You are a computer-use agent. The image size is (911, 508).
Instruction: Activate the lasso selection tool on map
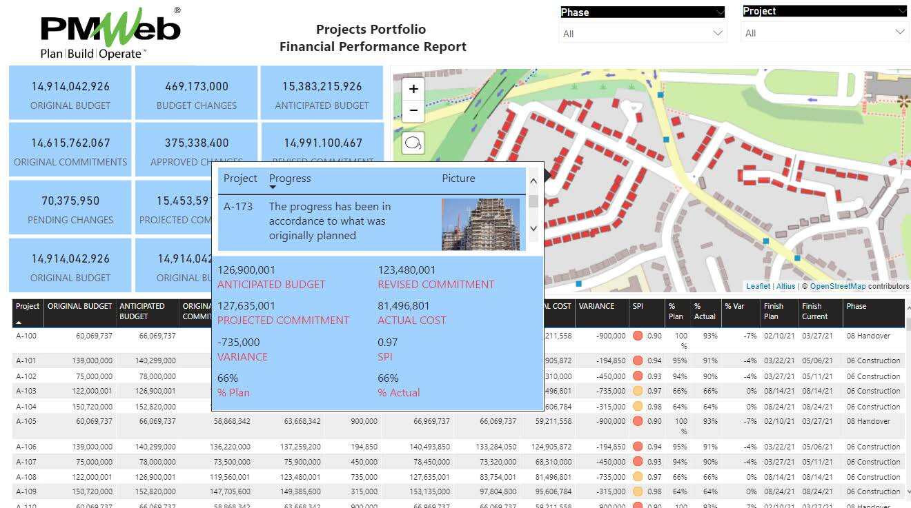coord(413,143)
